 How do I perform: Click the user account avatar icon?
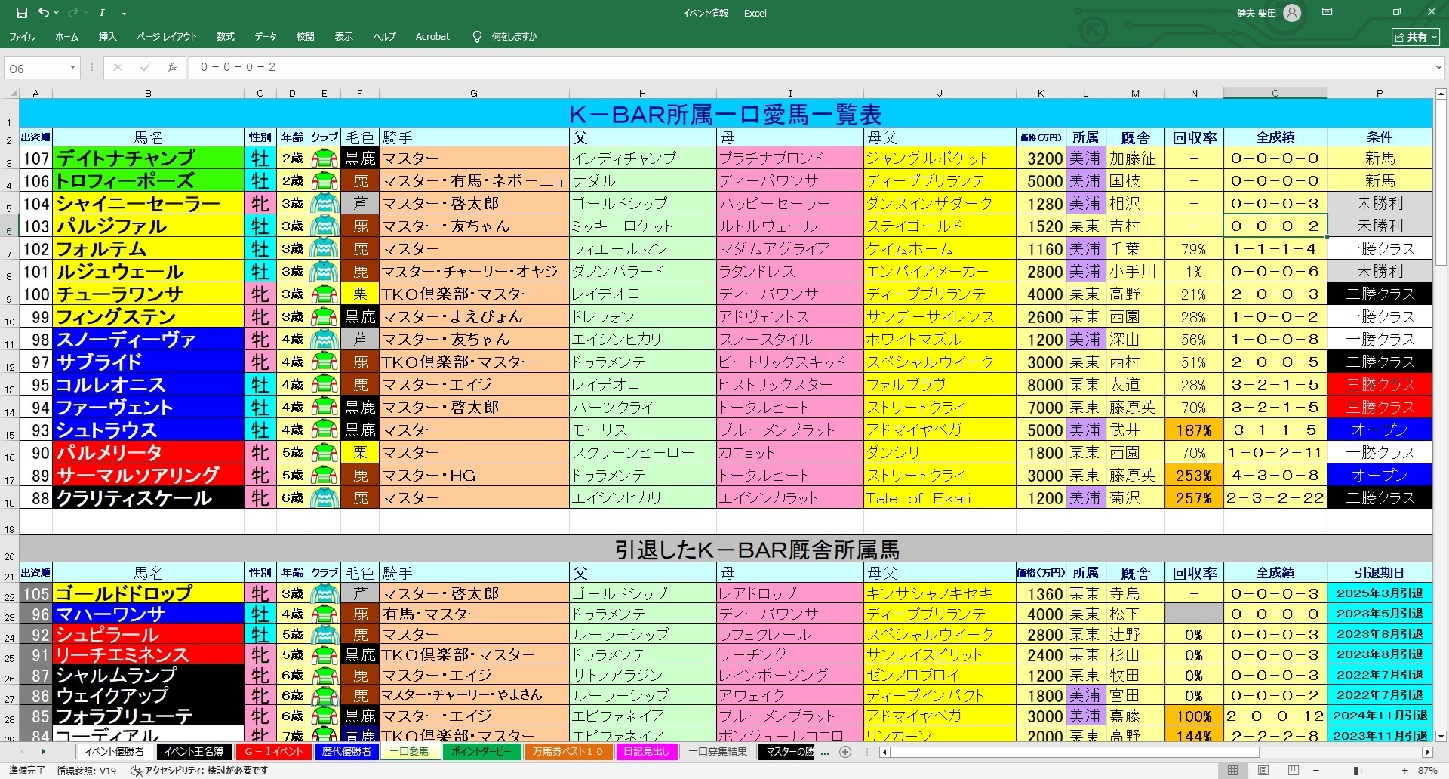point(1292,13)
